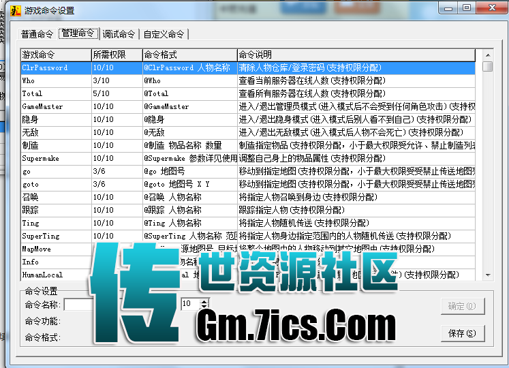Screen dimensions: 509x368
Task: Open the 调试命令 tab
Action: [x=119, y=34]
